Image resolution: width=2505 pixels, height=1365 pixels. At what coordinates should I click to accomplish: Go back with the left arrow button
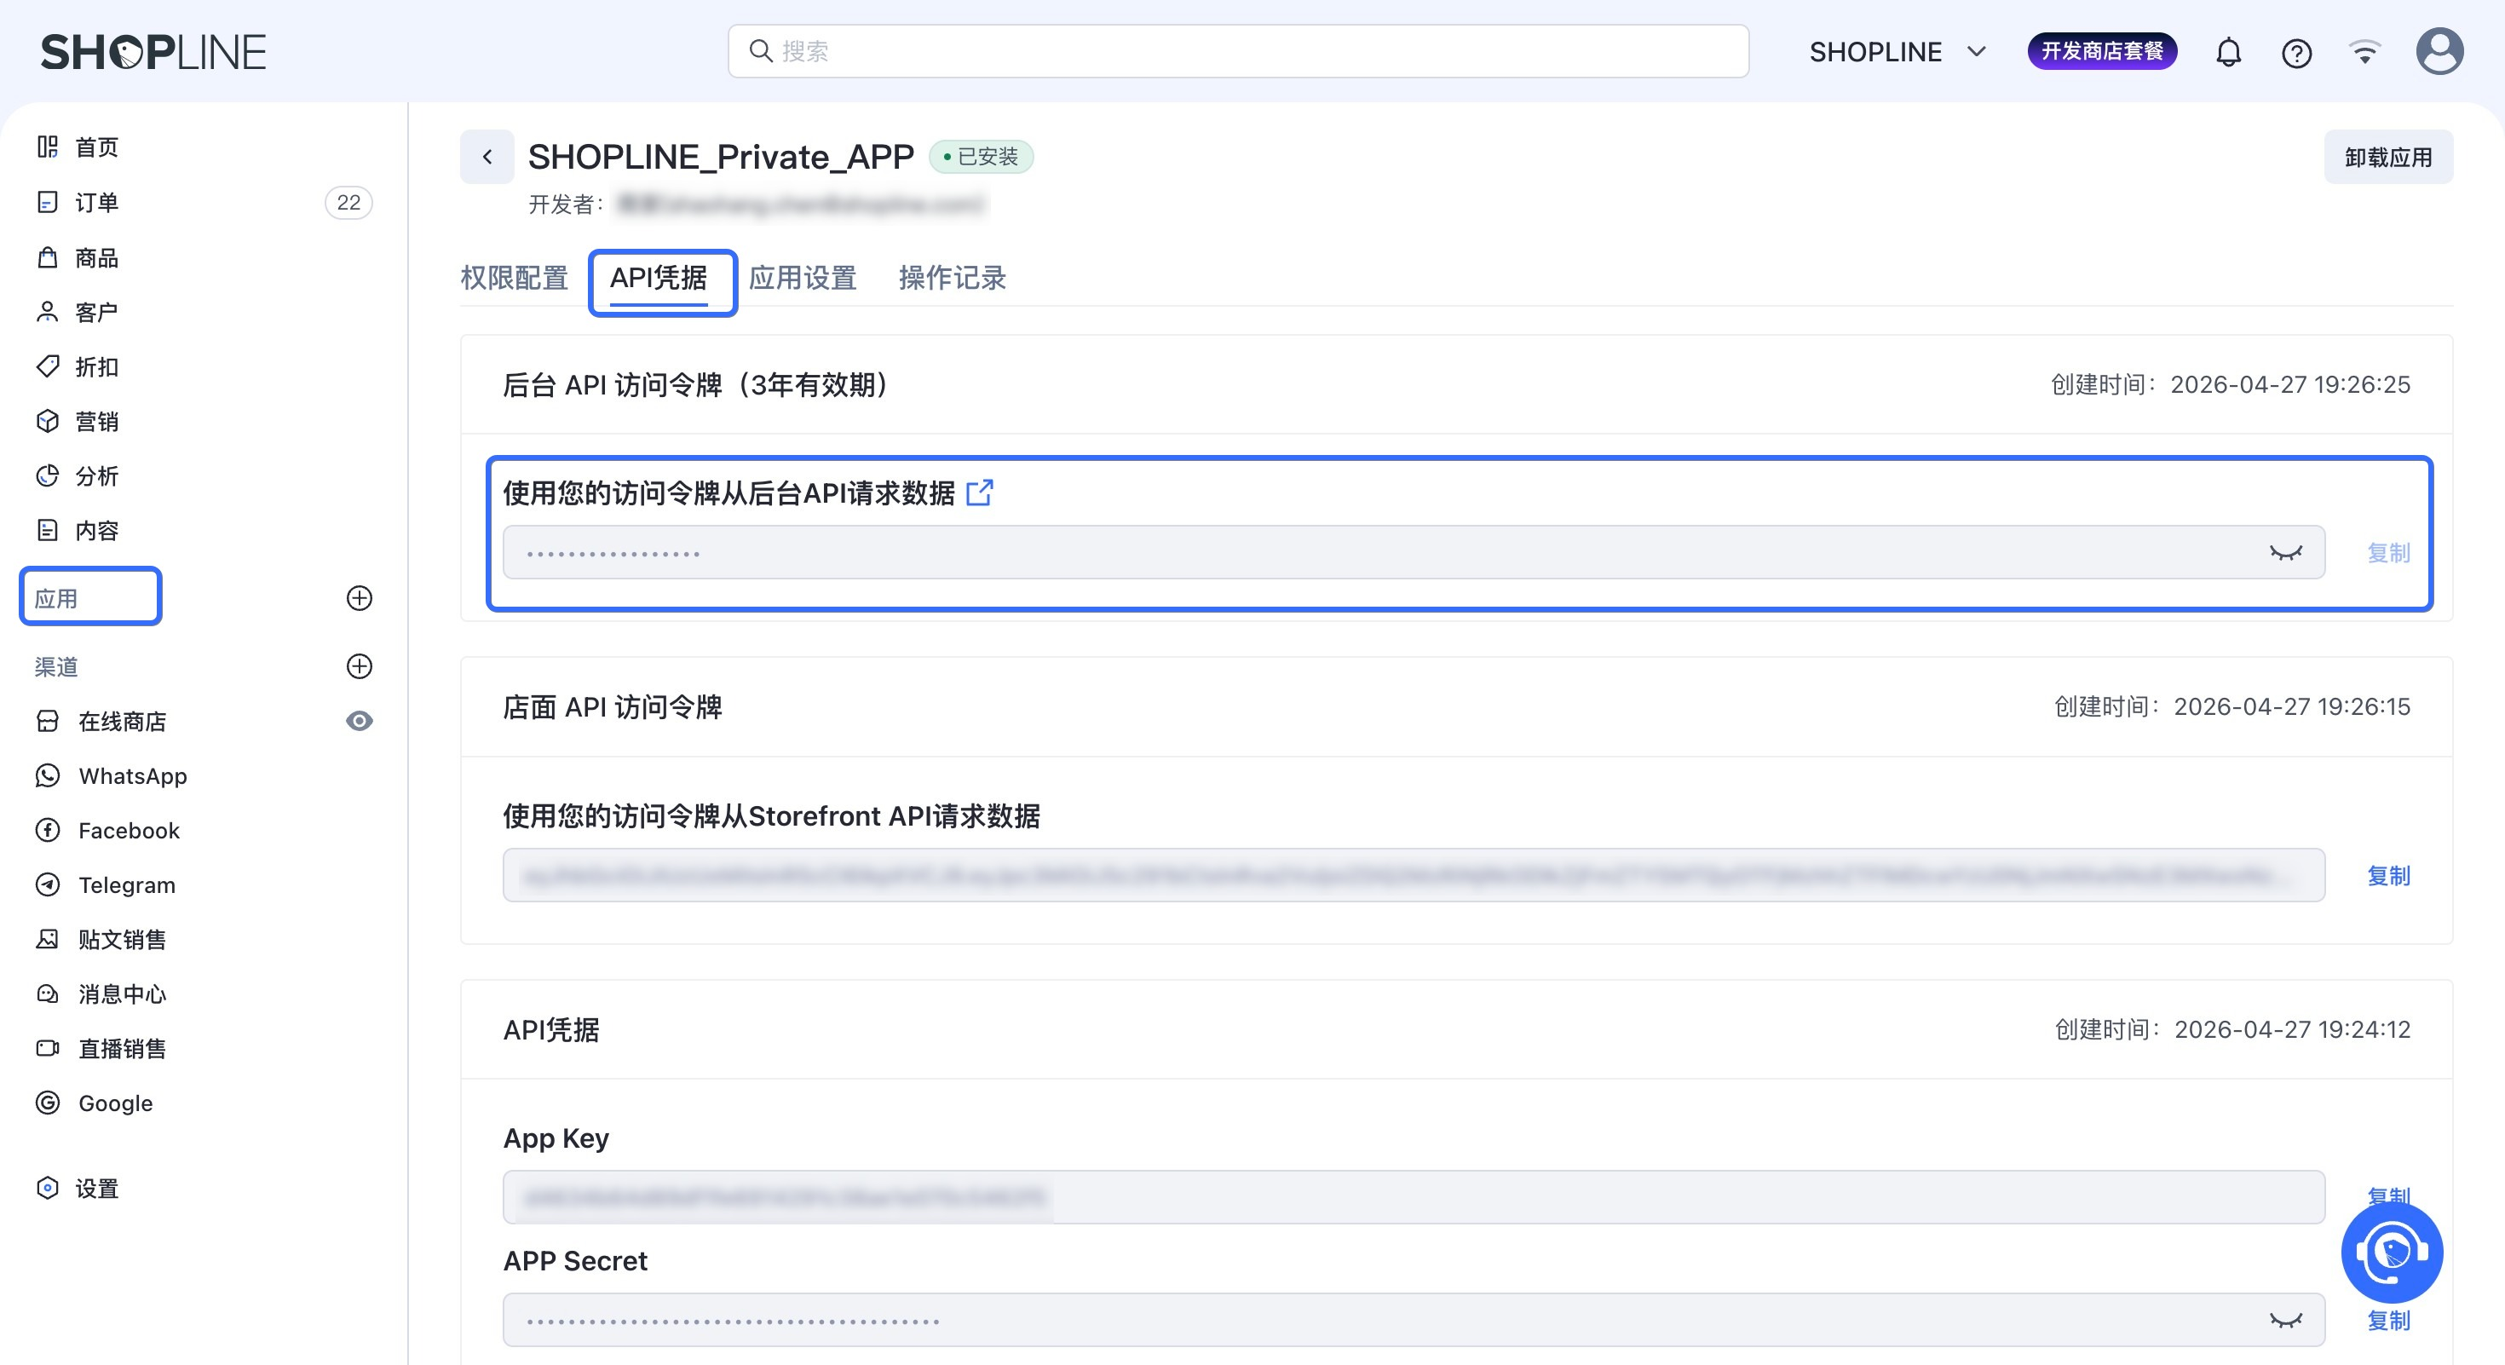click(487, 157)
